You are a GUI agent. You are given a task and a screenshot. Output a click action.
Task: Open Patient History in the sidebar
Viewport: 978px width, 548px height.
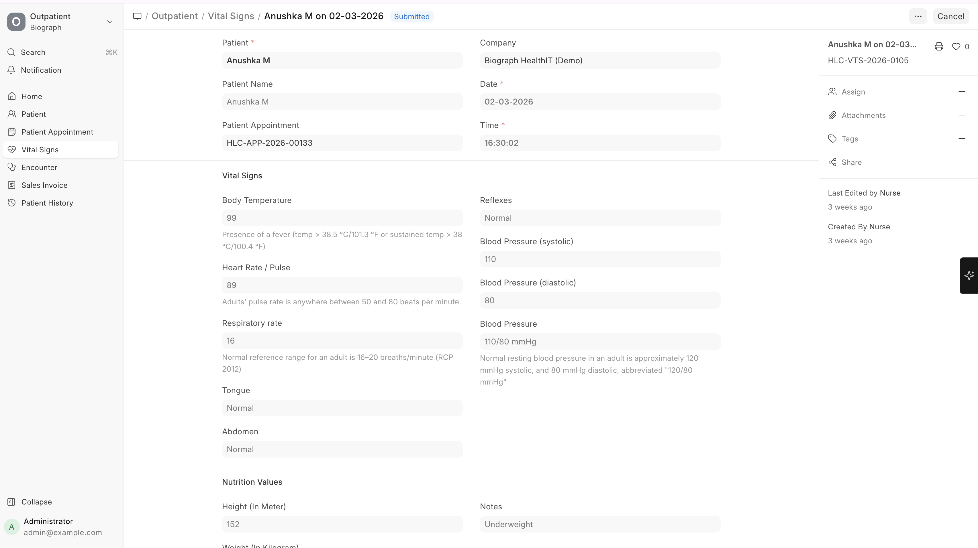(x=47, y=203)
